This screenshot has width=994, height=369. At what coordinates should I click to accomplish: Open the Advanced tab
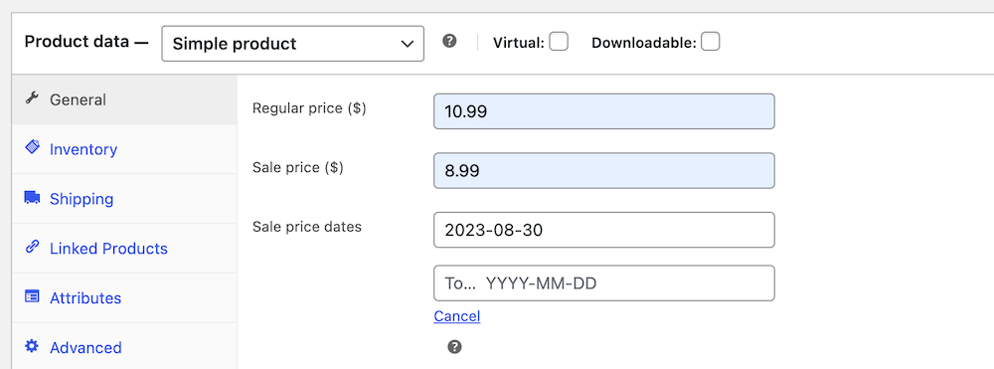coord(124,346)
